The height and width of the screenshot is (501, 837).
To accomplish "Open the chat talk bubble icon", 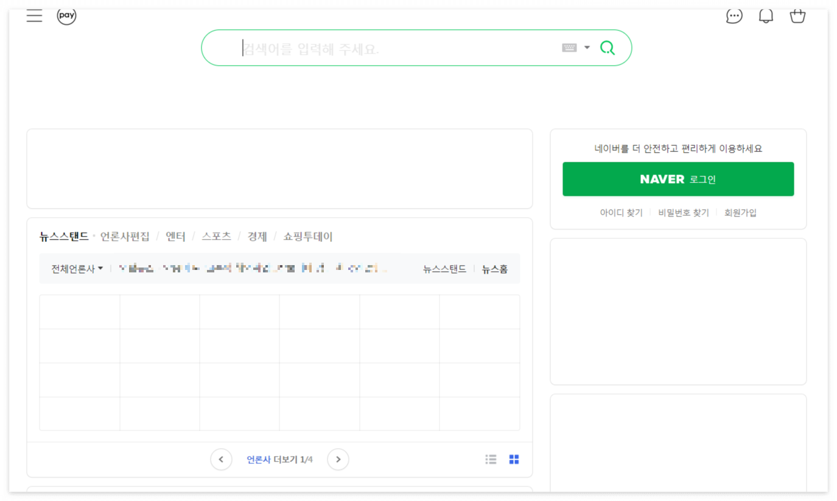I will pos(734,16).
